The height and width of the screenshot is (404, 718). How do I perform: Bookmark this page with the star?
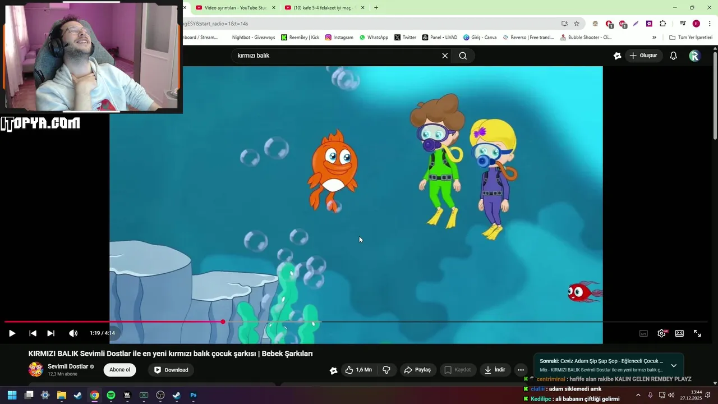(577, 24)
